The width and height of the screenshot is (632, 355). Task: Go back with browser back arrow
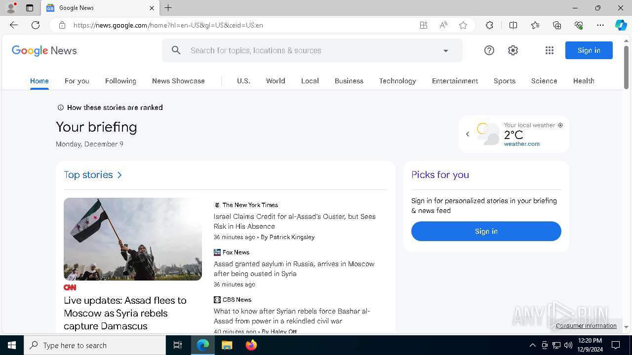coord(14,25)
